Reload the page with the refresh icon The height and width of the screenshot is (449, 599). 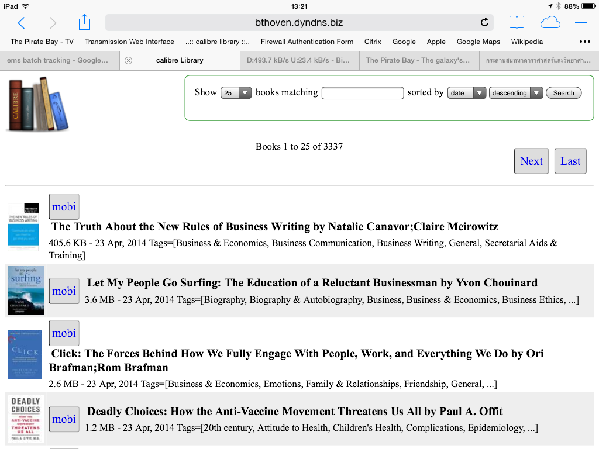point(484,23)
